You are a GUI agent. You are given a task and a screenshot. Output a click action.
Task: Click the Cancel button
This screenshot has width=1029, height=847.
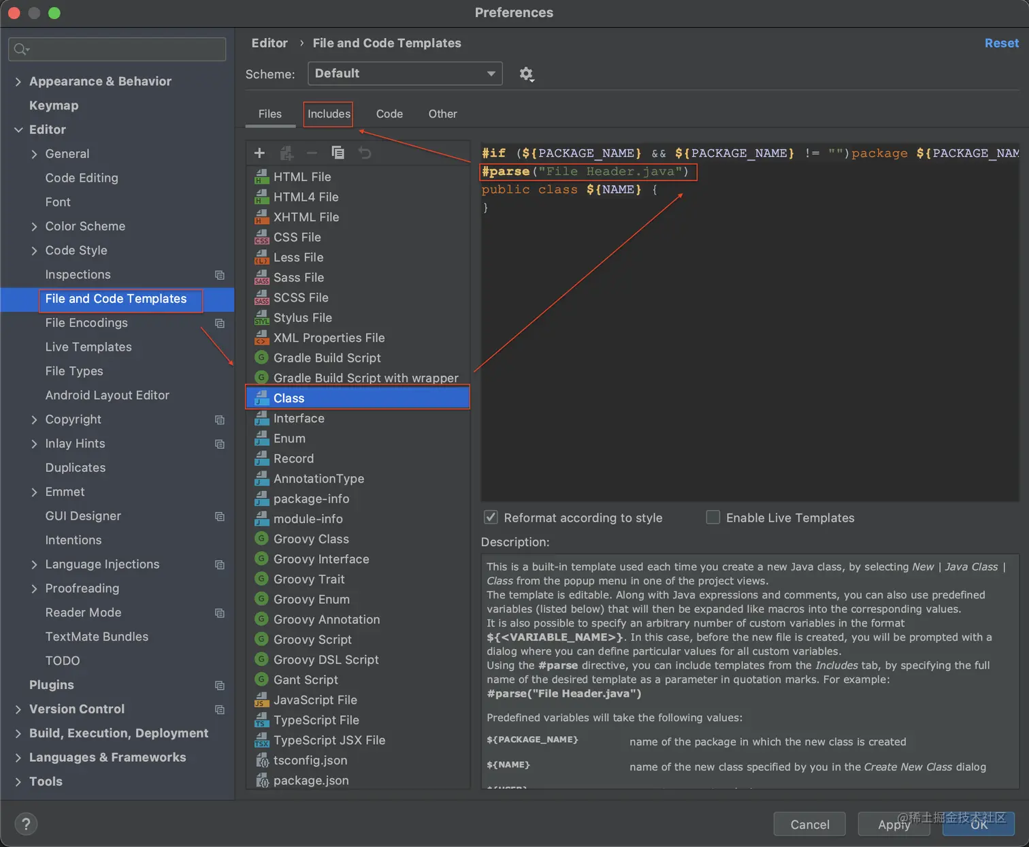pos(810,824)
